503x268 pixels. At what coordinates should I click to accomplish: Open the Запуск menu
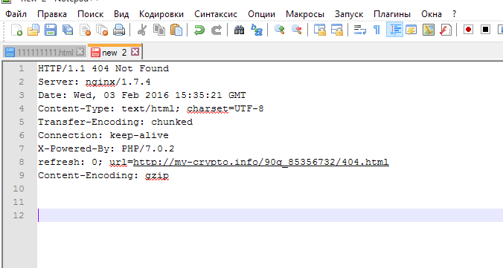[349, 14]
